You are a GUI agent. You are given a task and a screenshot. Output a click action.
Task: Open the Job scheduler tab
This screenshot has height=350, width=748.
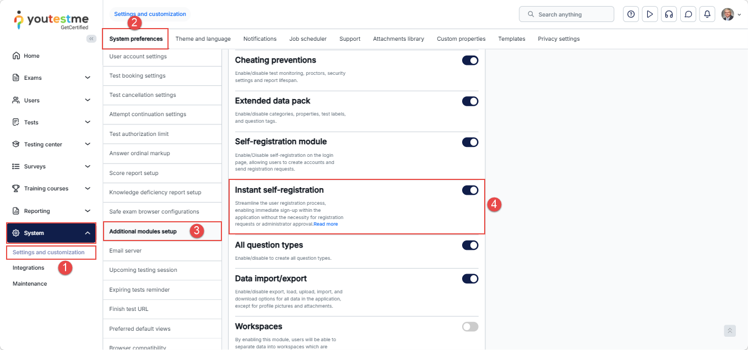308,39
